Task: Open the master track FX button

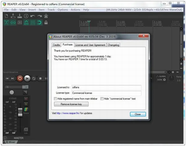Action: click(13, 87)
